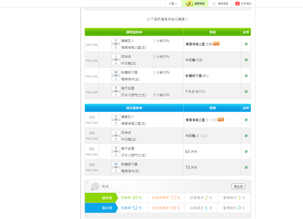Image resolution: width=303 pixels, height=219 pixels.
Task: Click 羅德海洋(主) in the 運彩盤賽事 table
Action: tap(130, 171)
